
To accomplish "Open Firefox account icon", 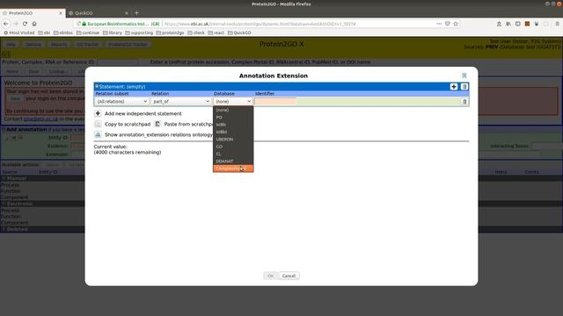I will 499,24.
